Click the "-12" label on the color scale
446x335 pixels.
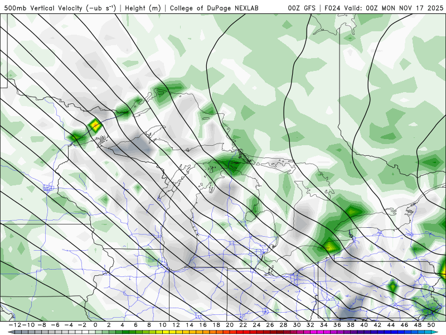14,325
